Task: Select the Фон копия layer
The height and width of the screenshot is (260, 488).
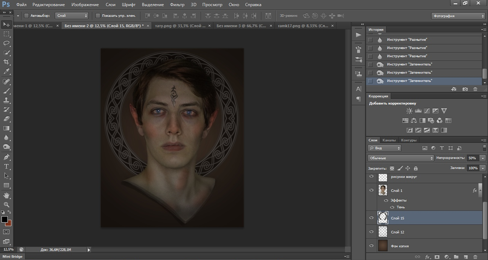Action: (399, 246)
